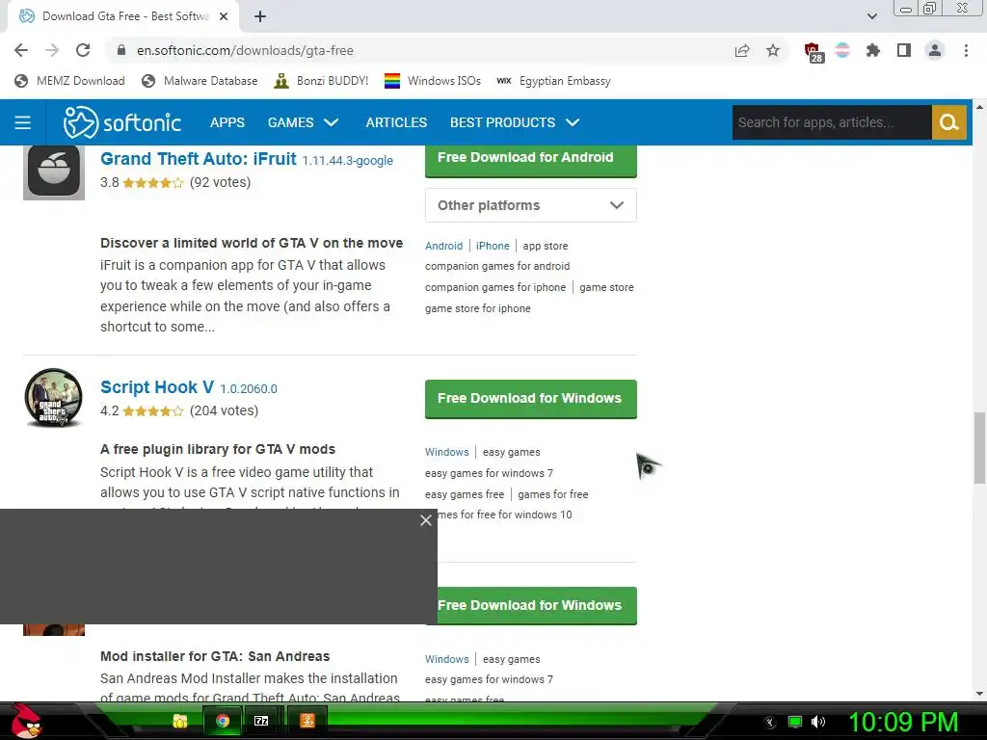Open the orange Java icon in taskbar
Image resolution: width=987 pixels, height=740 pixels.
click(307, 721)
